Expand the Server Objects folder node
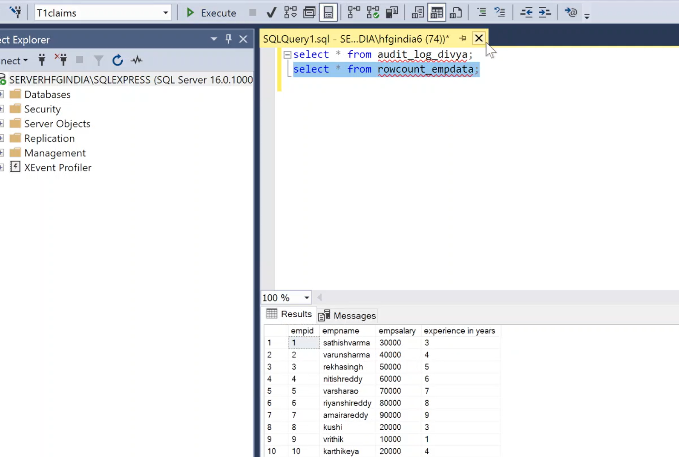 pyautogui.click(x=2, y=124)
